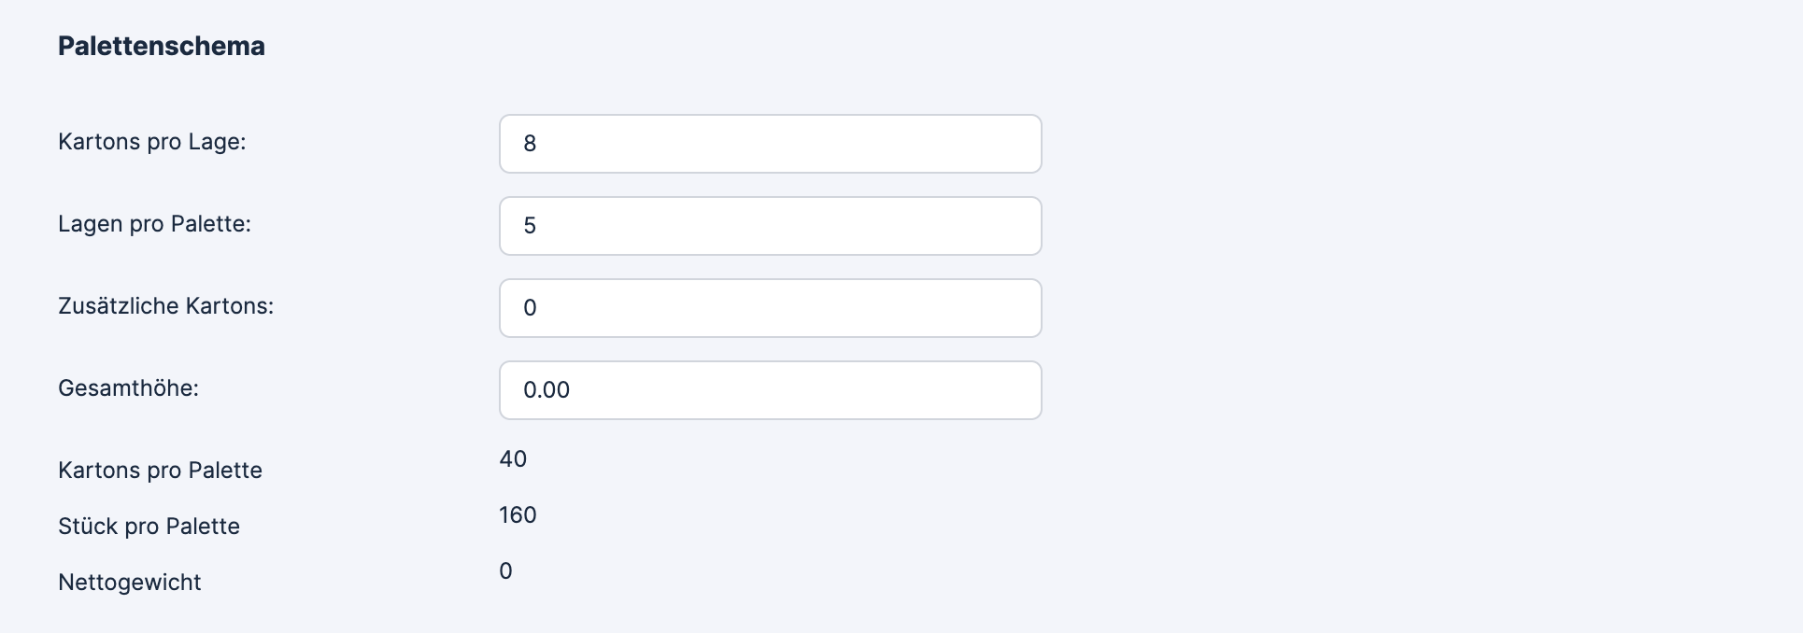1803x633 pixels.
Task: Click the Kartons pro Lage label
Action: click(152, 142)
